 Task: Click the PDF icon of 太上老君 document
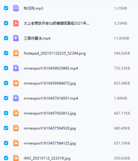pyautogui.click(x=16, y=23)
